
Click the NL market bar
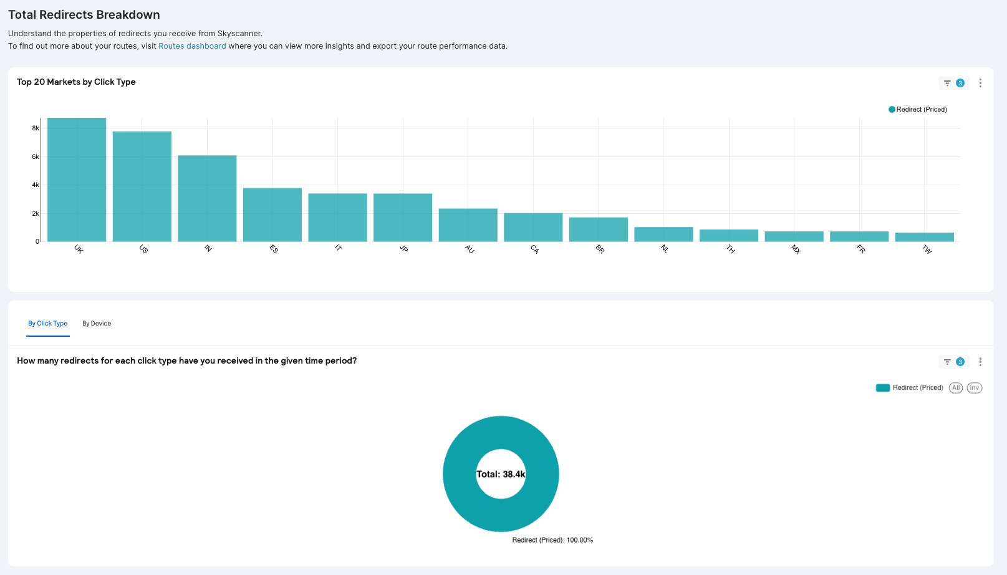(664, 234)
